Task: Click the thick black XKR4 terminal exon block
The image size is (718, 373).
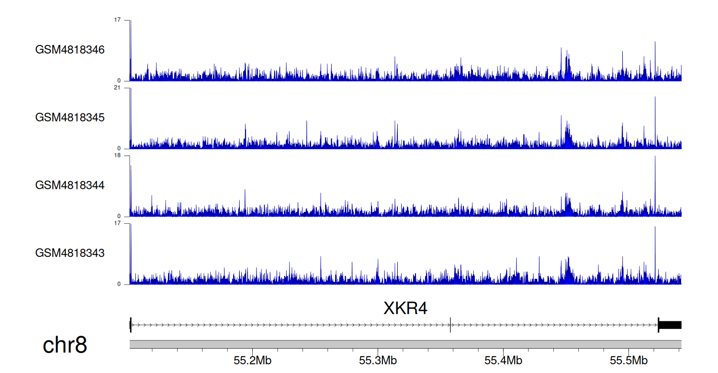Action: (x=670, y=325)
